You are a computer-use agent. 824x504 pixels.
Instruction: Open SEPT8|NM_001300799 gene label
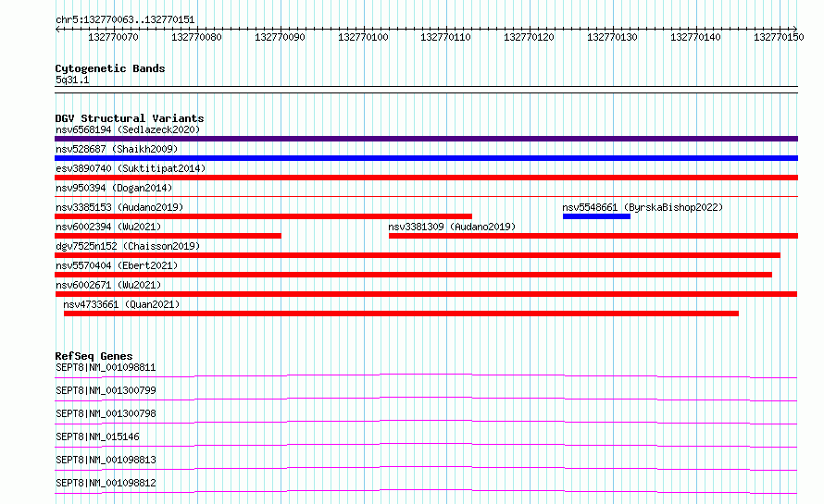tap(106, 390)
